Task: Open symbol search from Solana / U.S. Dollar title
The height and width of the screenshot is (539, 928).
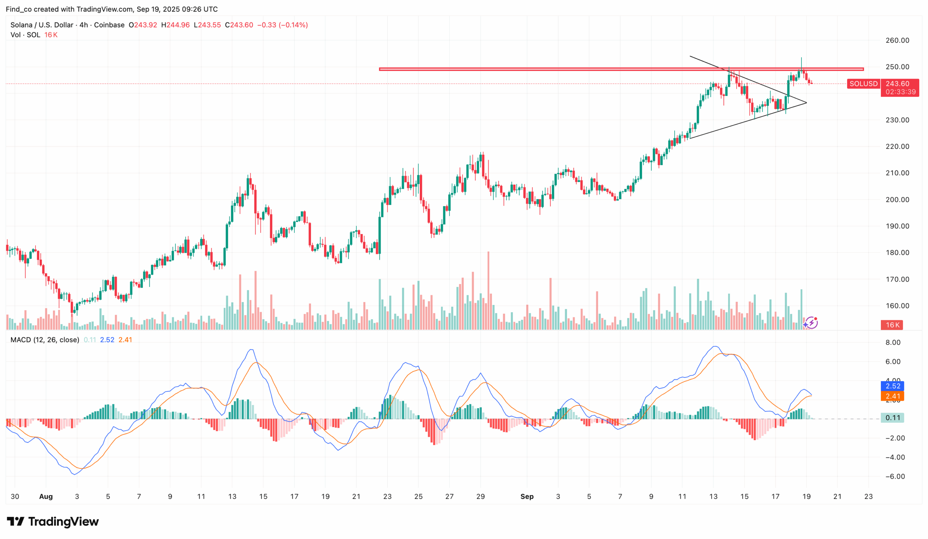Action: (42, 25)
